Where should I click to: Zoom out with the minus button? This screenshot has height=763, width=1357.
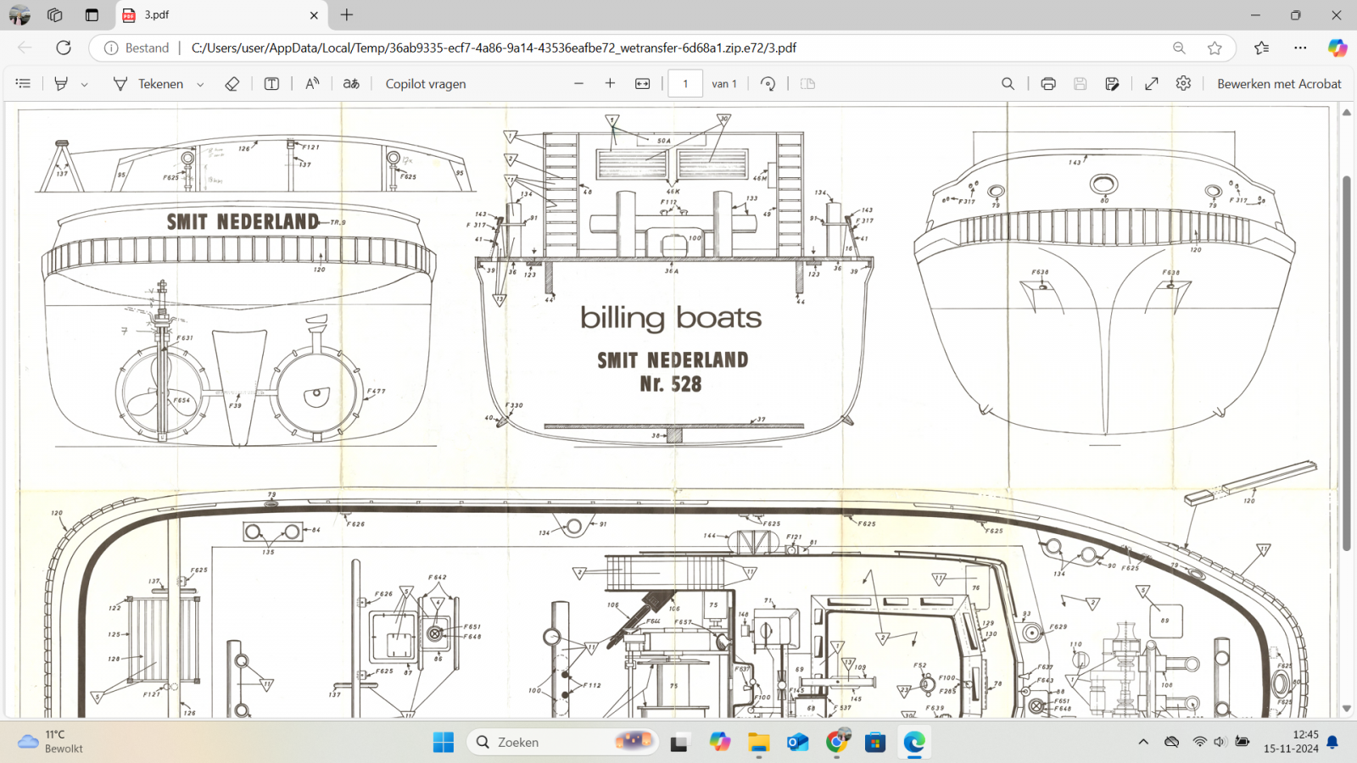pos(578,83)
